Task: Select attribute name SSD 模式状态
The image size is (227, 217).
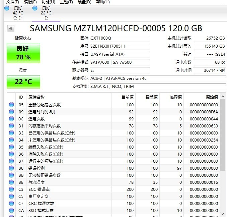Action: click(x=41, y=210)
